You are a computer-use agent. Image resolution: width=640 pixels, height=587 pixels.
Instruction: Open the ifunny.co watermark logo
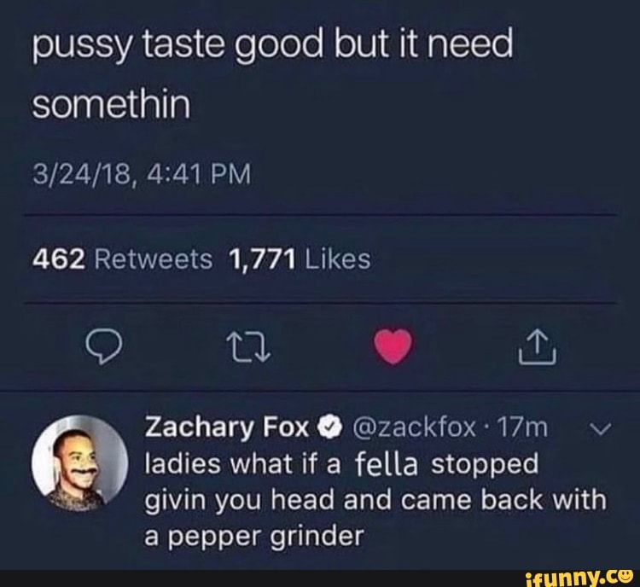pyautogui.click(x=577, y=578)
